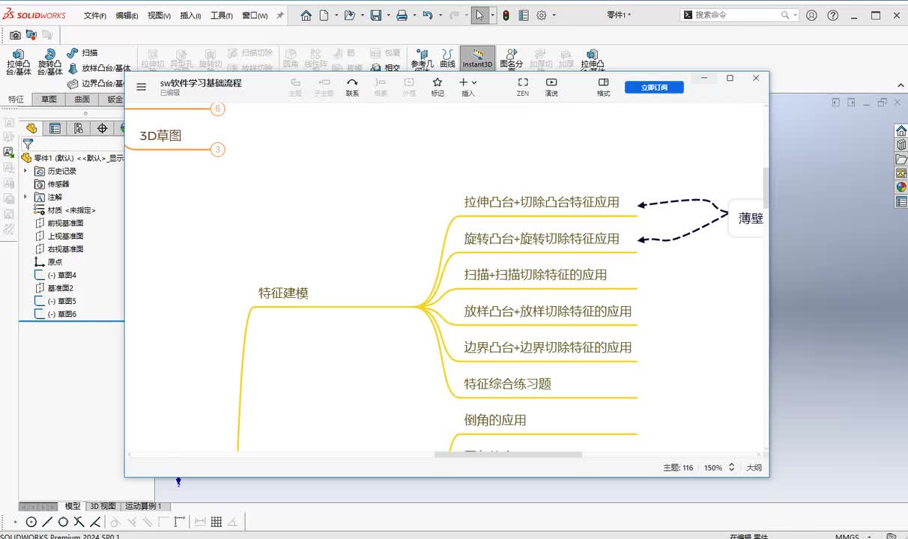
Task: Click the user account login icon
Action: (811, 15)
